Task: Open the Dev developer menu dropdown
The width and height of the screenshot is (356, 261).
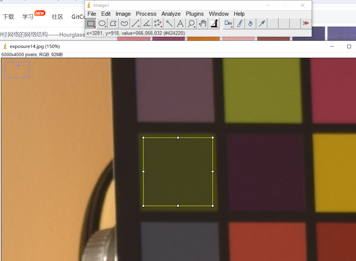Action: 228,24
